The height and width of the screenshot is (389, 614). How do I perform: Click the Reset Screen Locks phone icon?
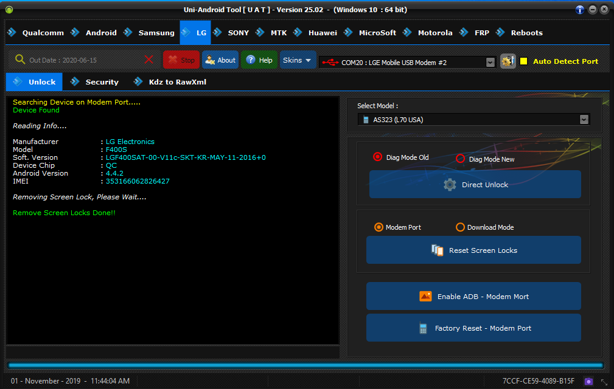[x=437, y=250]
